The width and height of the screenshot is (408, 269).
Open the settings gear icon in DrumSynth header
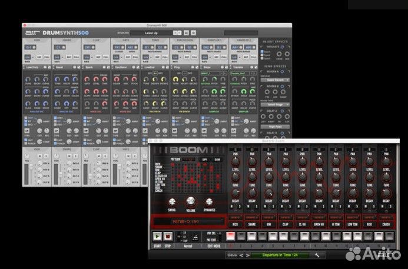tap(193, 33)
